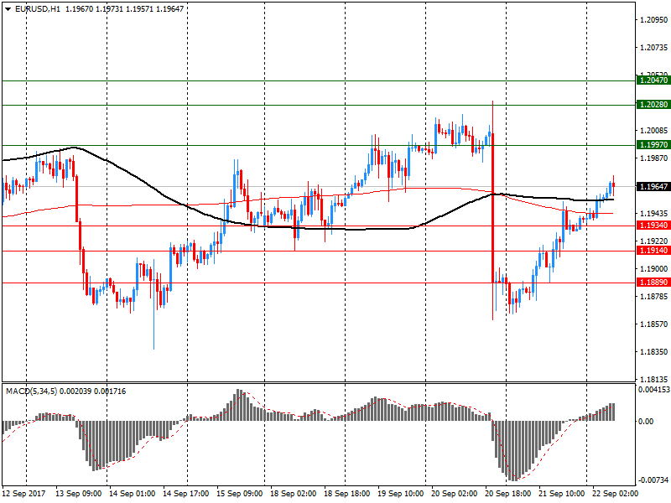The image size is (671, 503).
Task: Click the 15 Sep 09:00 time axis label
Action: click(x=240, y=494)
